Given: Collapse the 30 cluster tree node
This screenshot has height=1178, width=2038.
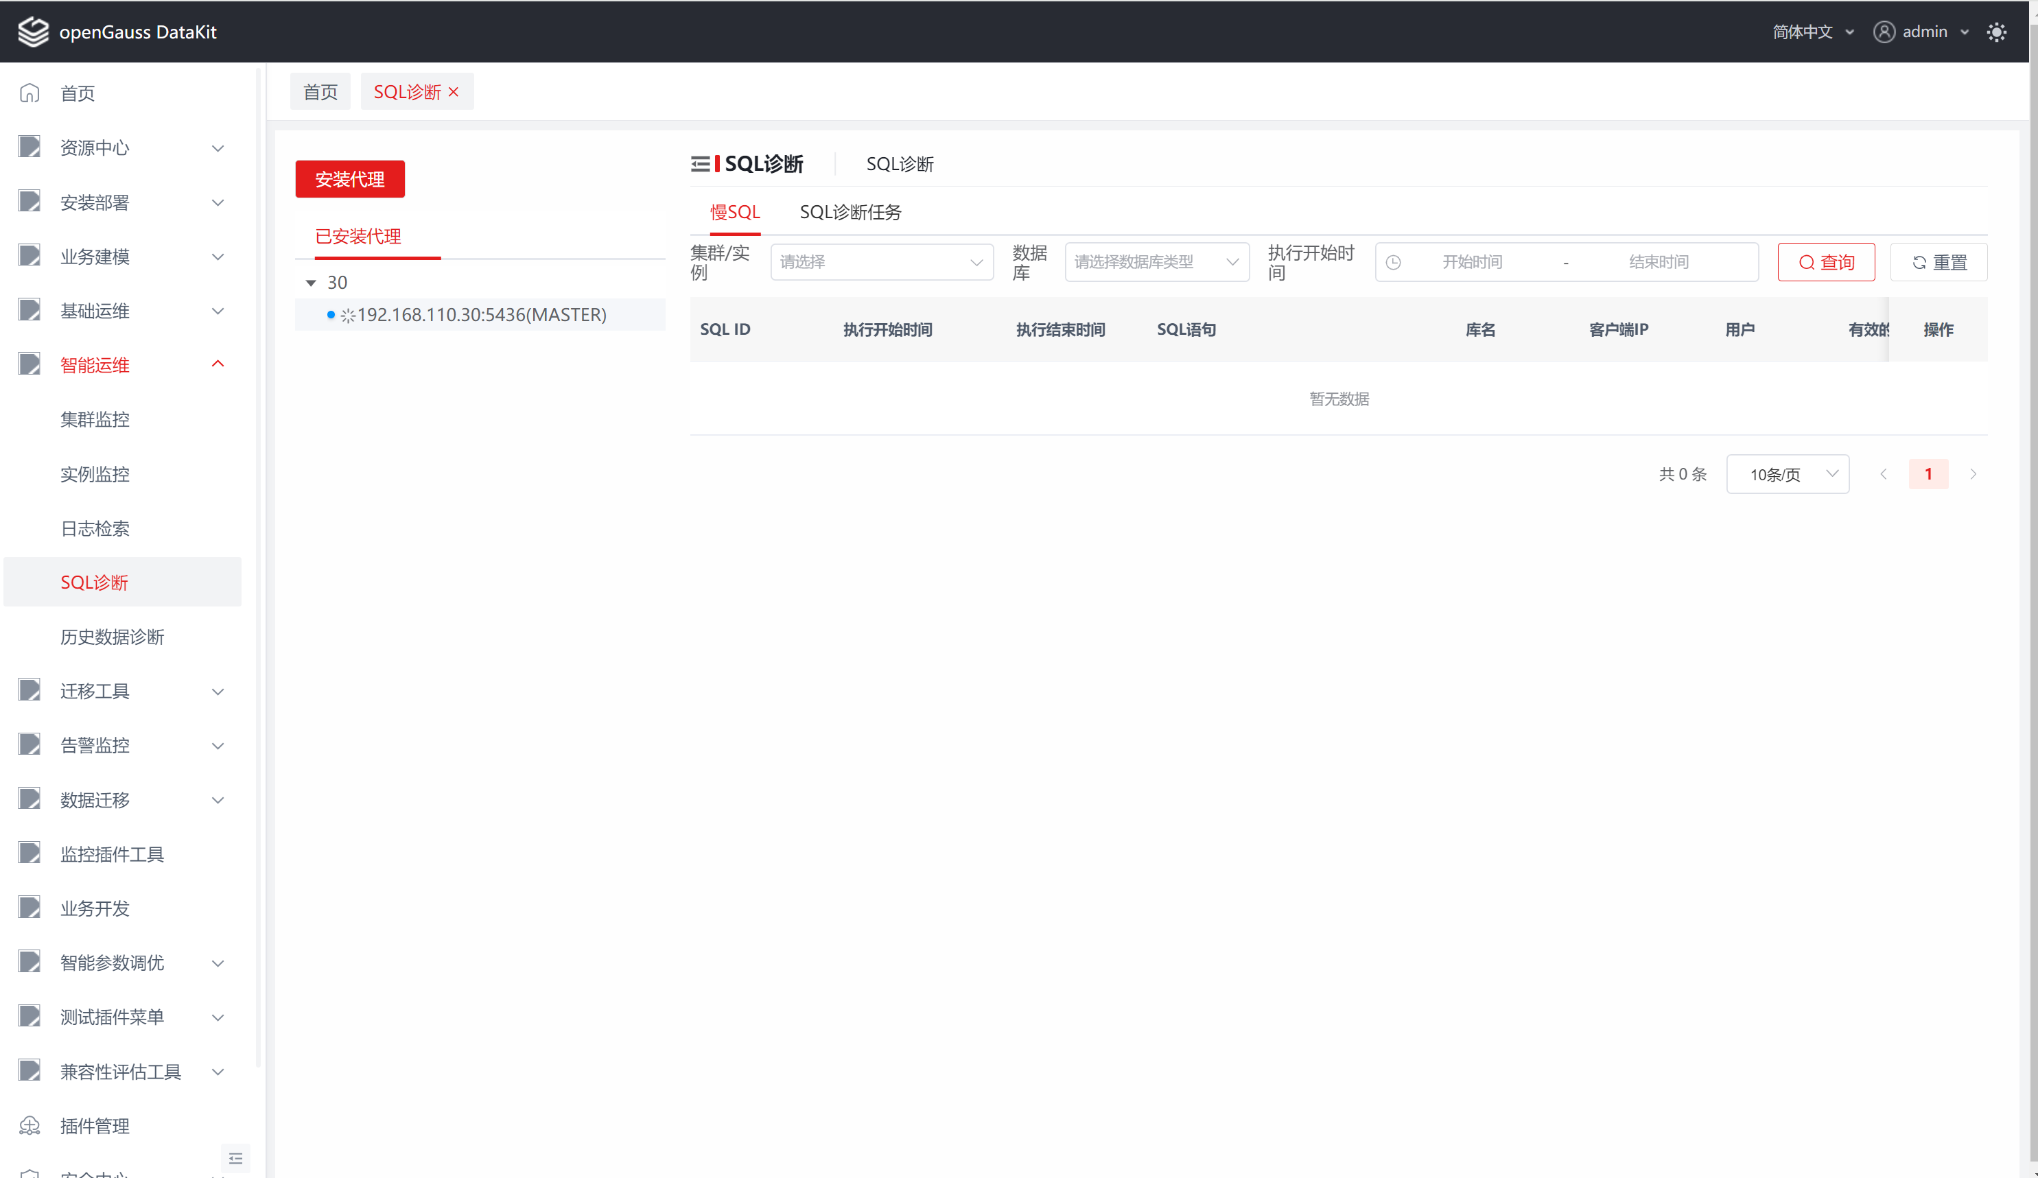Looking at the screenshot, I should point(312,283).
